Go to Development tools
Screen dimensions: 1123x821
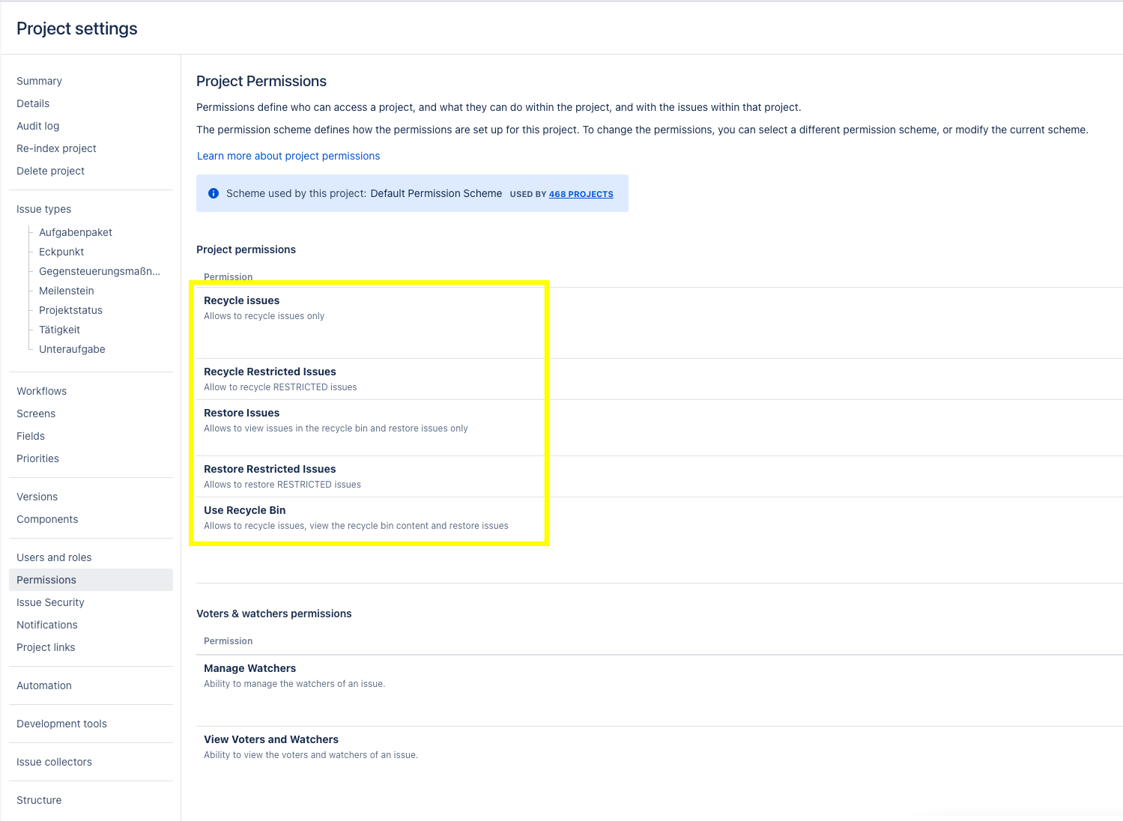pos(61,724)
